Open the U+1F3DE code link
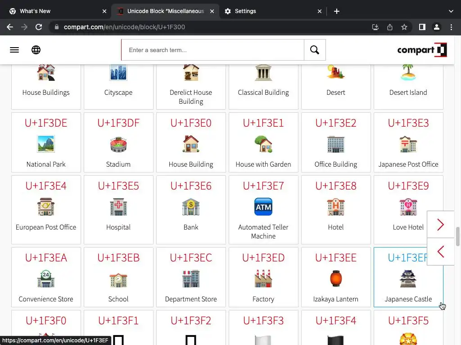The image size is (461, 345). [46, 123]
